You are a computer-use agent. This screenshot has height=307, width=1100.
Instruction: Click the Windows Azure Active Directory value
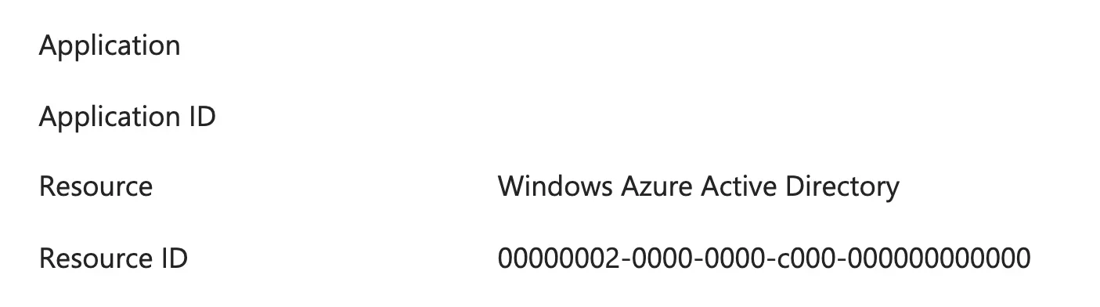698,187
